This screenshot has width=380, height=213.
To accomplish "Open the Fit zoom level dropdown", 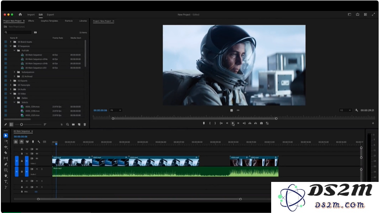I will click(116, 110).
